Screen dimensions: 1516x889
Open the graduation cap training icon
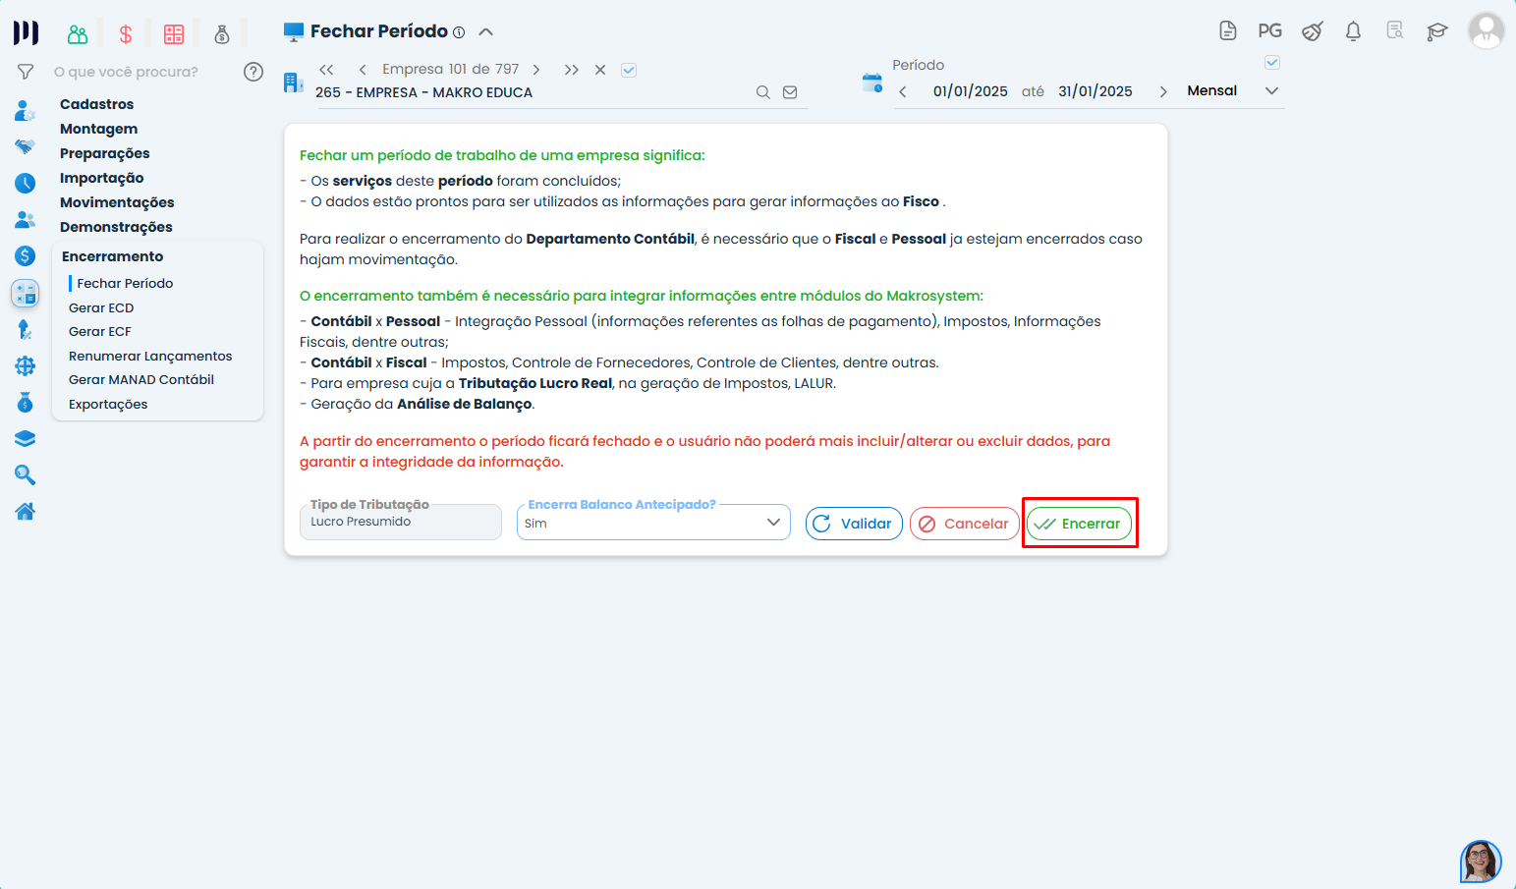[x=1437, y=31]
